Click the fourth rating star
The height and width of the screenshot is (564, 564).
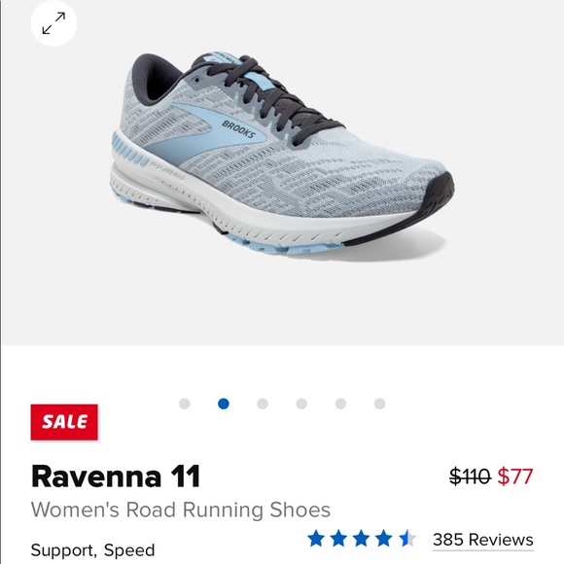[383, 539]
